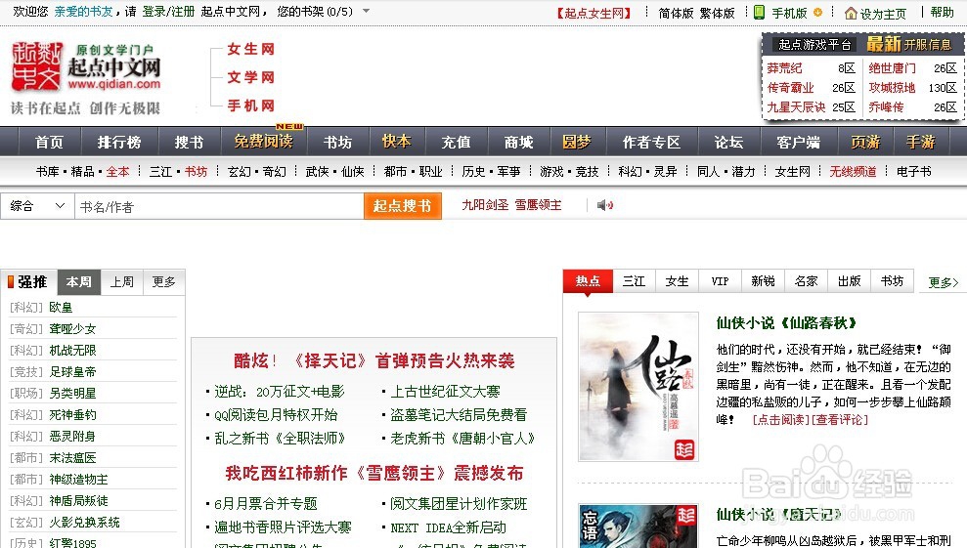Open the 作者专区 navigation item
Image resolution: width=967 pixels, height=548 pixels.
coord(651,142)
